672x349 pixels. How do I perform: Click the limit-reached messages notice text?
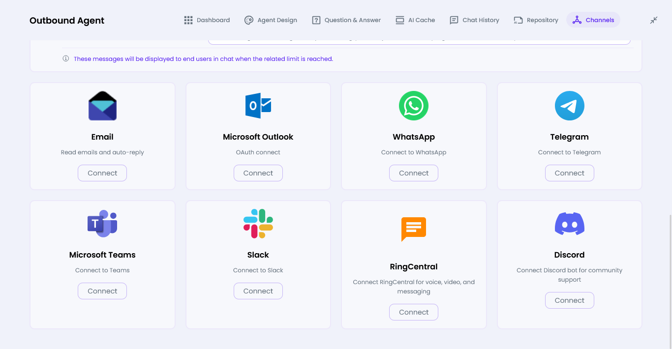(203, 59)
